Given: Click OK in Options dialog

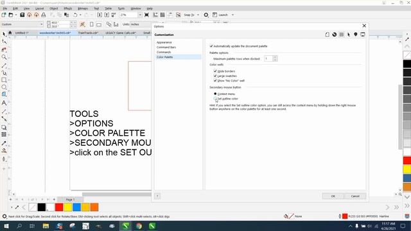Looking at the screenshot, I should tap(333, 196).
